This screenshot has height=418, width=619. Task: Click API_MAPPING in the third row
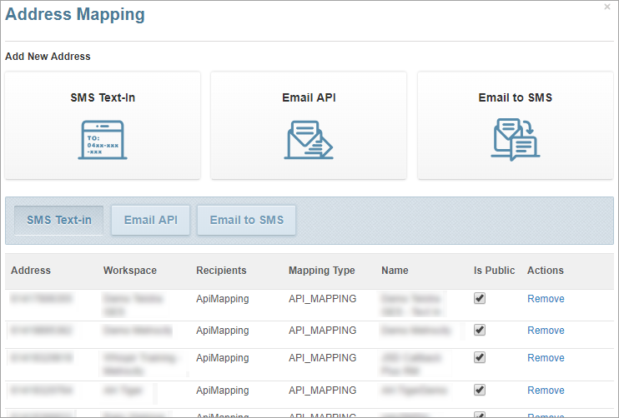click(322, 358)
